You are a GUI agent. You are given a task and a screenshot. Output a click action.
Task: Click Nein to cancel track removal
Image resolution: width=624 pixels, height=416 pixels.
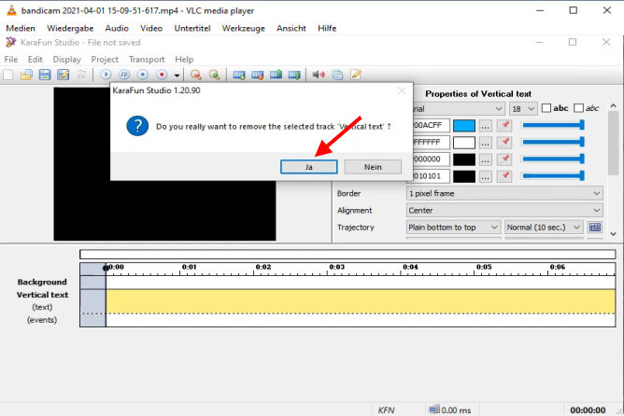coord(372,166)
